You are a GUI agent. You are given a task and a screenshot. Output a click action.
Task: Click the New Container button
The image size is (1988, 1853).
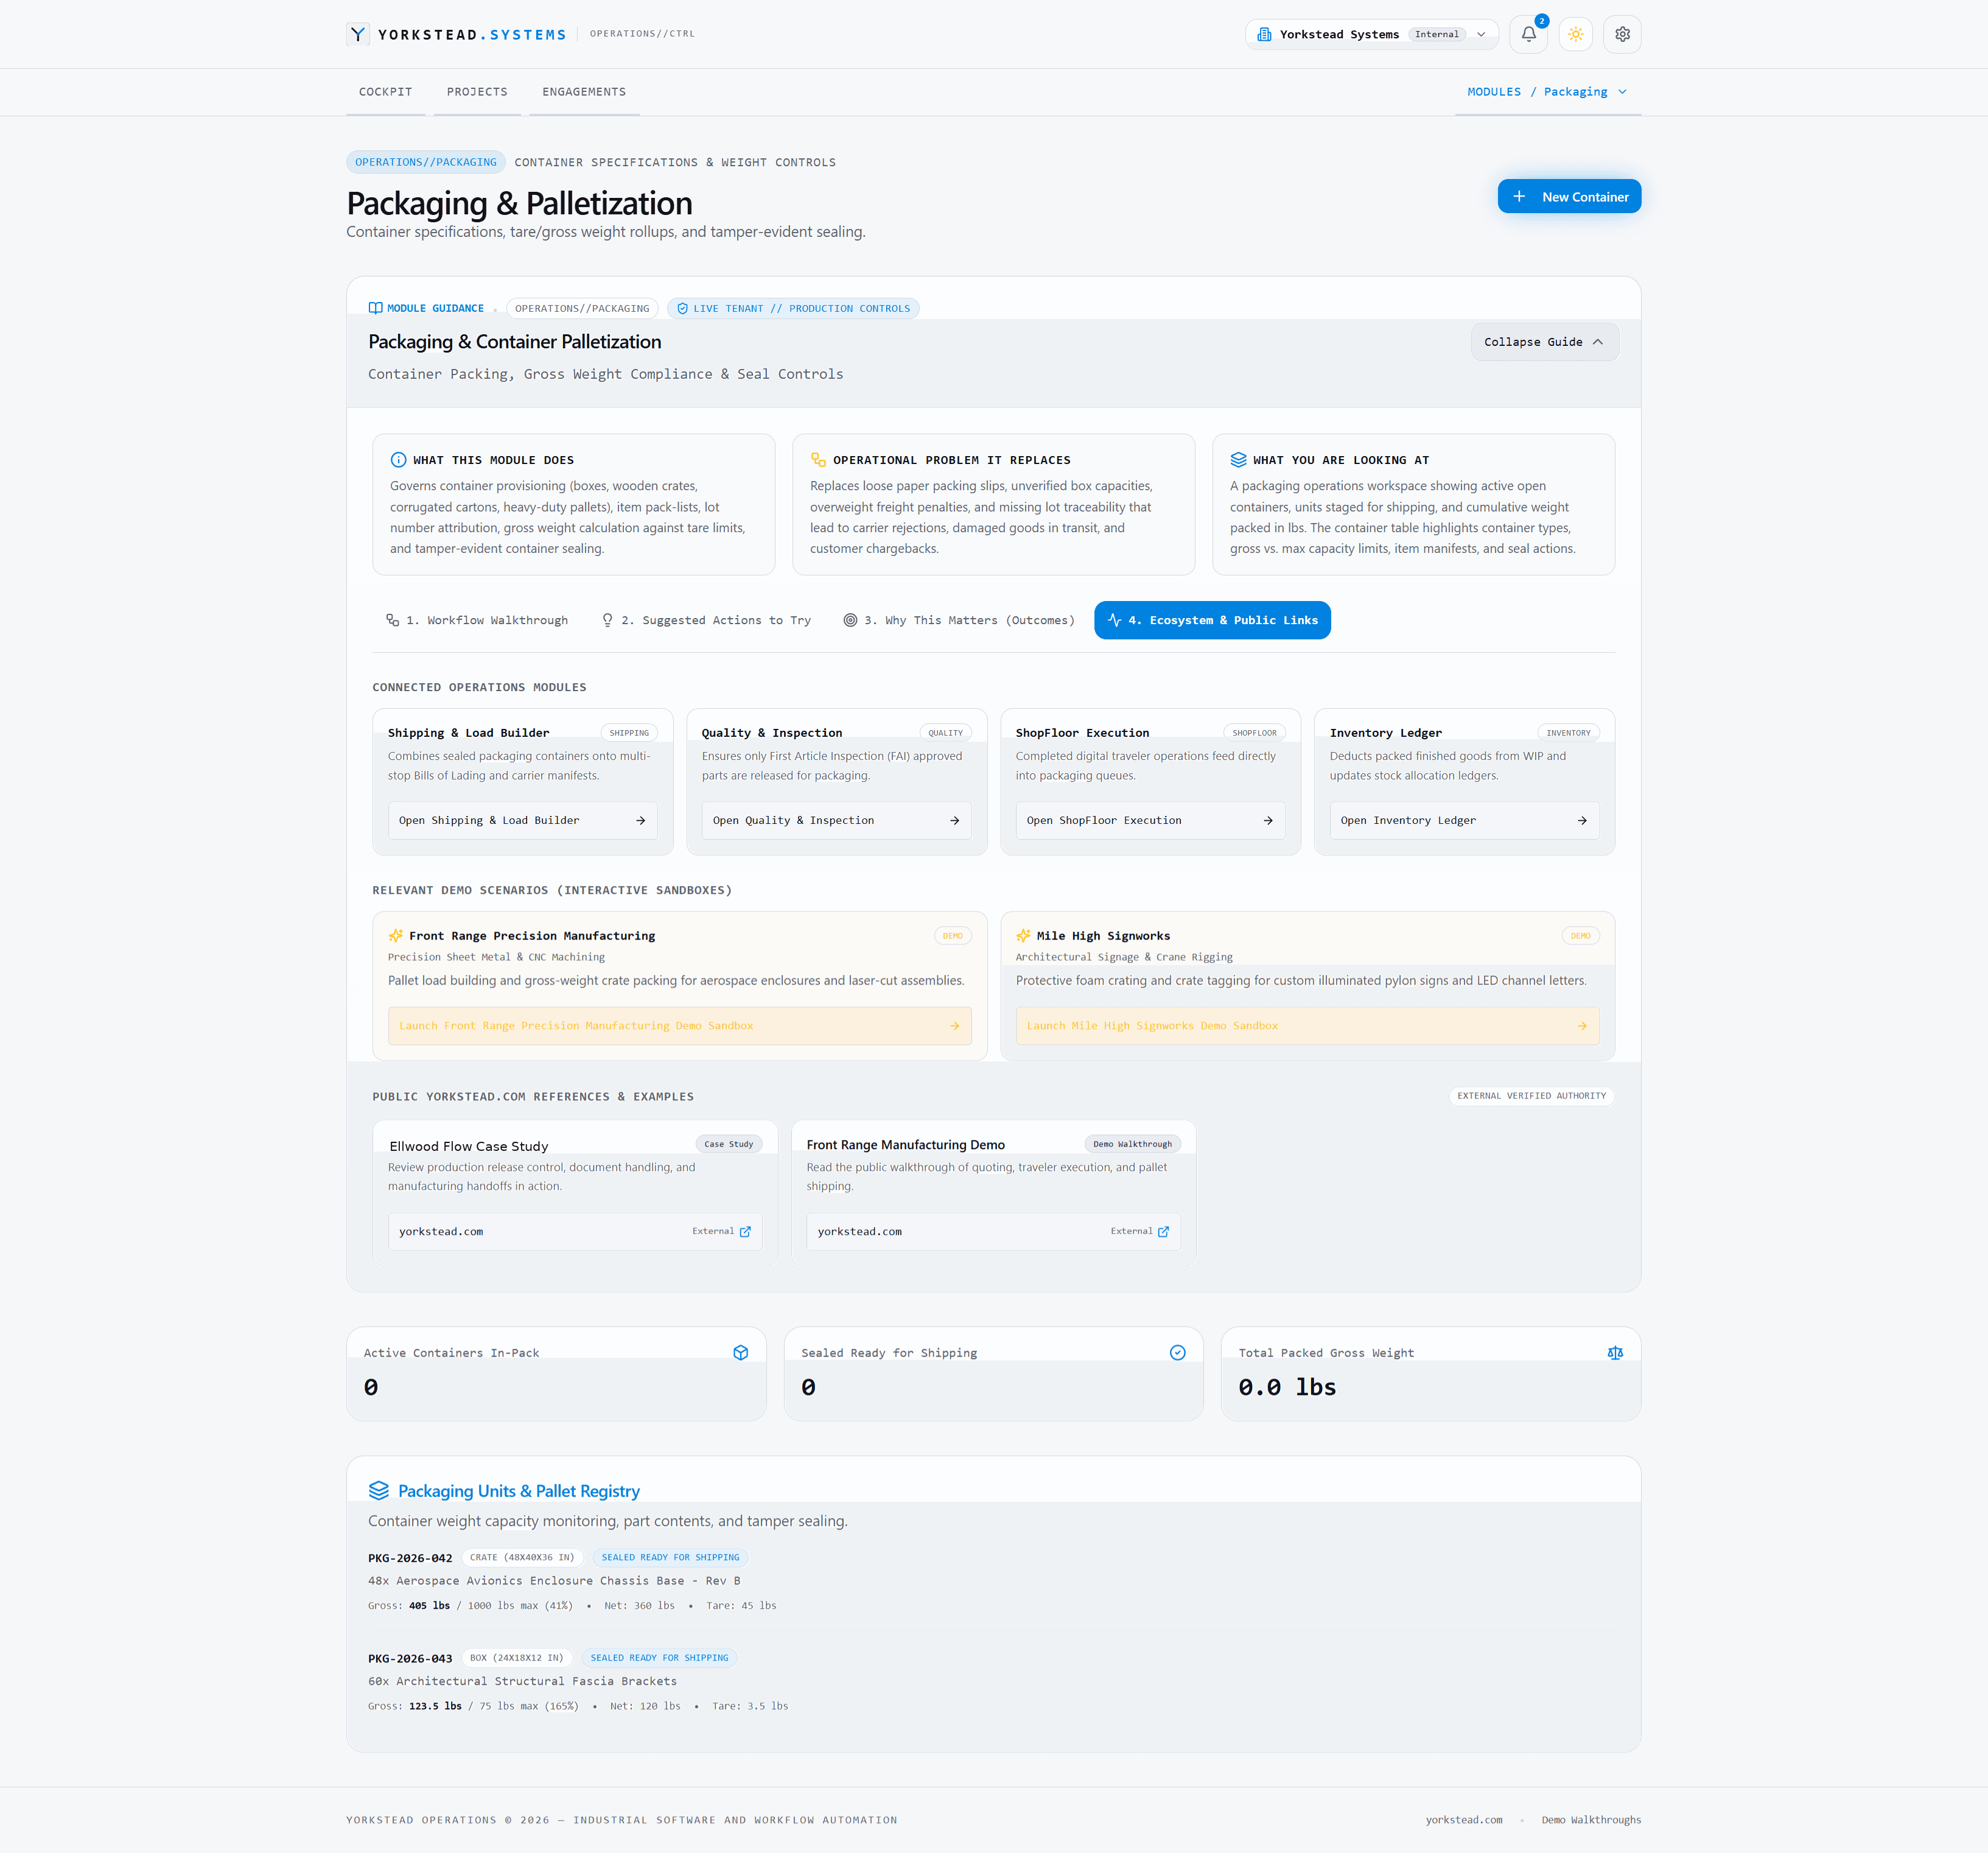click(x=1569, y=197)
